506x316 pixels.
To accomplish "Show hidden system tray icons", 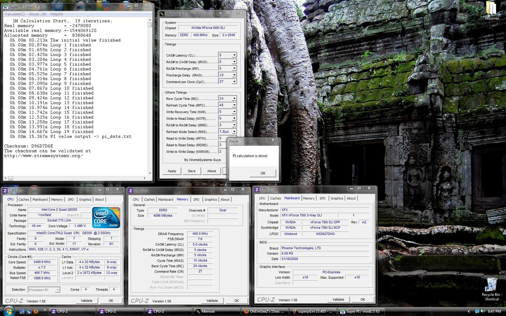I will [x=469, y=312].
